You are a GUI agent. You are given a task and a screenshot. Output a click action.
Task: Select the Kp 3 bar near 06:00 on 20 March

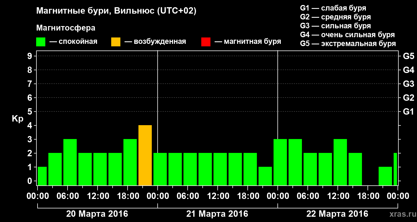point(70,162)
